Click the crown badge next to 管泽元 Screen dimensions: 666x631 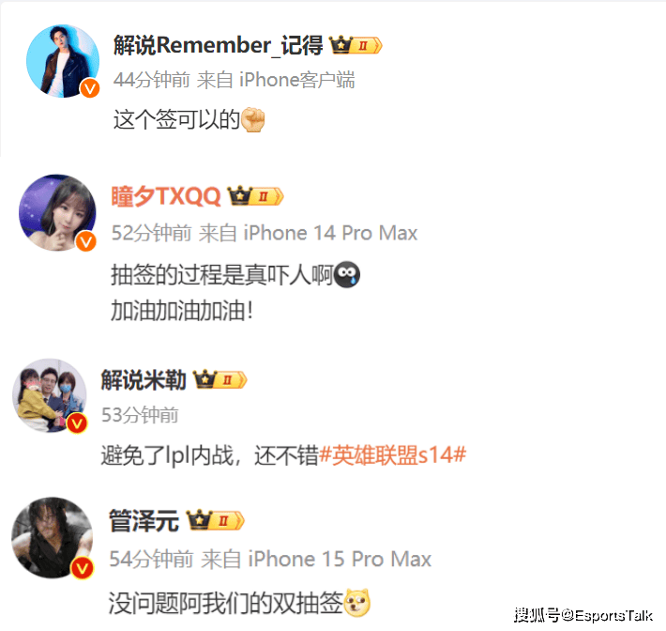pyautogui.click(x=216, y=520)
